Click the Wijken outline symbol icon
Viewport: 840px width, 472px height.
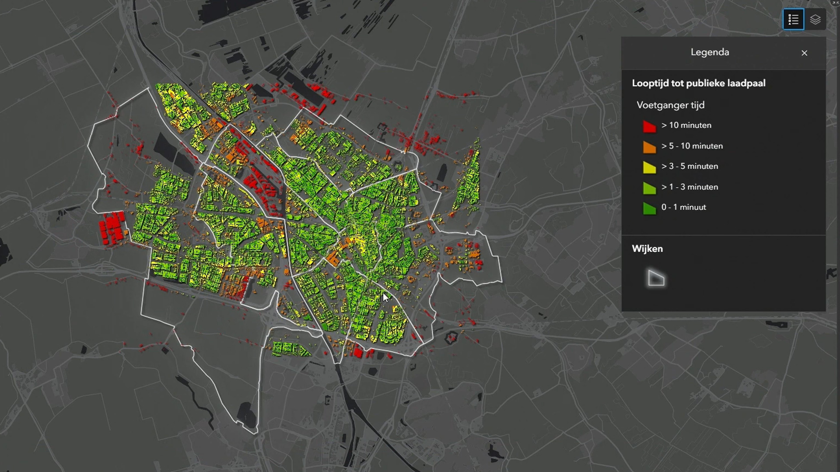click(656, 278)
